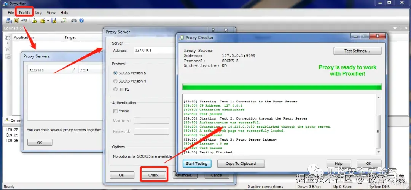Click Proxy Checker log scrollbar up arrow
The width and height of the screenshot is (411, 190).
point(378,97)
